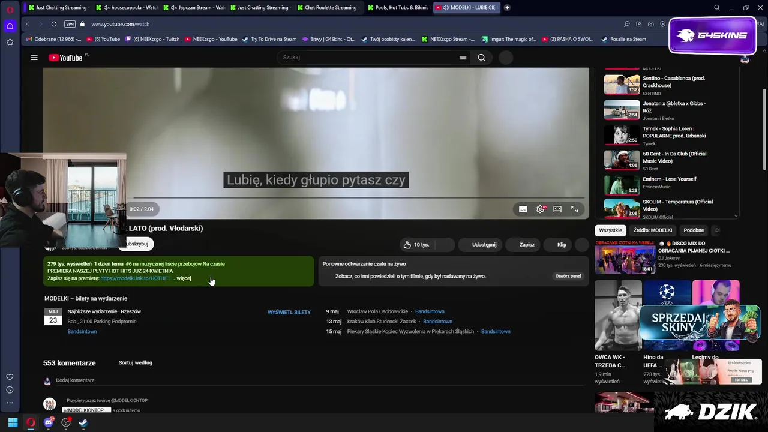Open the modelki.lnk.to link in description

click(136, 278)
